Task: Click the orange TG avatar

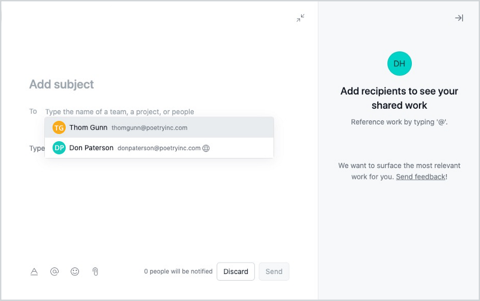Action: [x=59, y=127]
